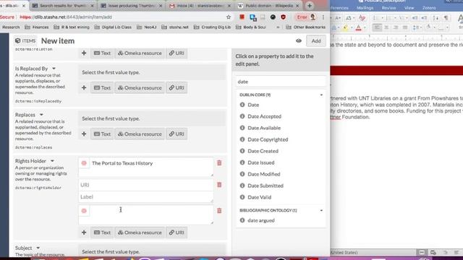
Task: Open the Replaces property dropdown
Action: point(41,115)
